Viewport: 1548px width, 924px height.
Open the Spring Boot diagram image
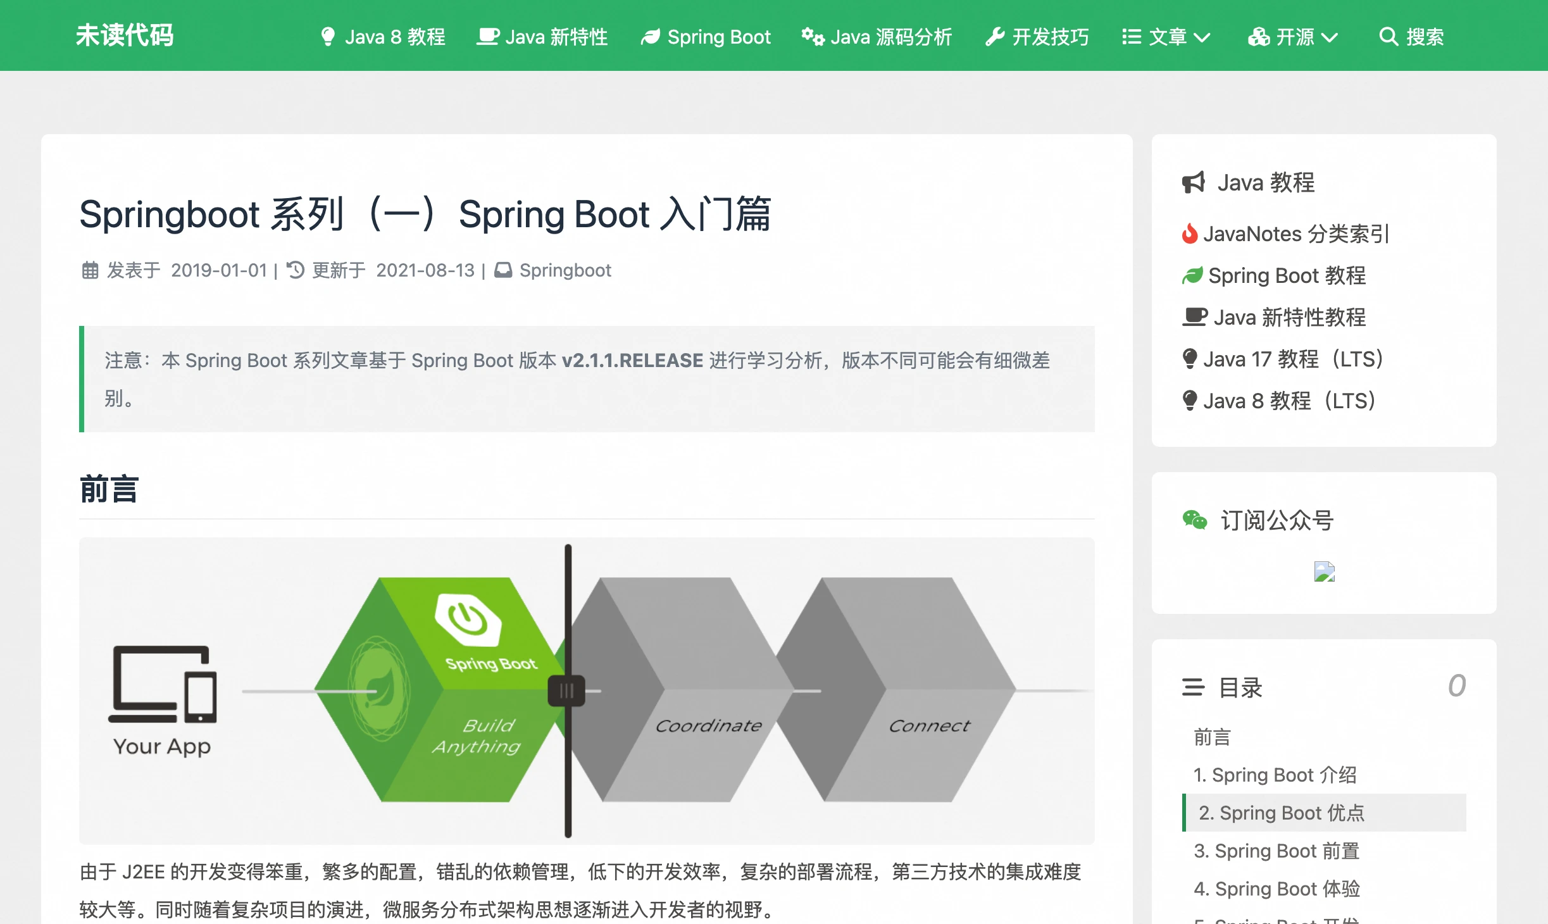[587, 690]
